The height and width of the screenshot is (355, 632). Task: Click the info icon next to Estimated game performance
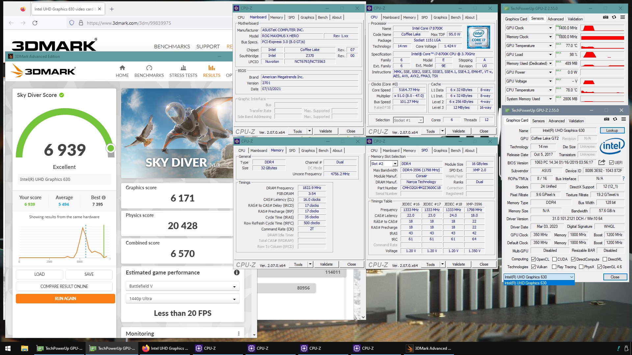pos(237,272)
